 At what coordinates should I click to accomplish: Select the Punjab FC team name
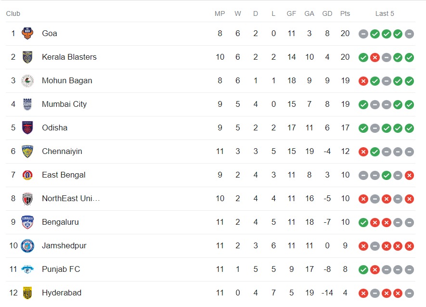coord(61,269)
